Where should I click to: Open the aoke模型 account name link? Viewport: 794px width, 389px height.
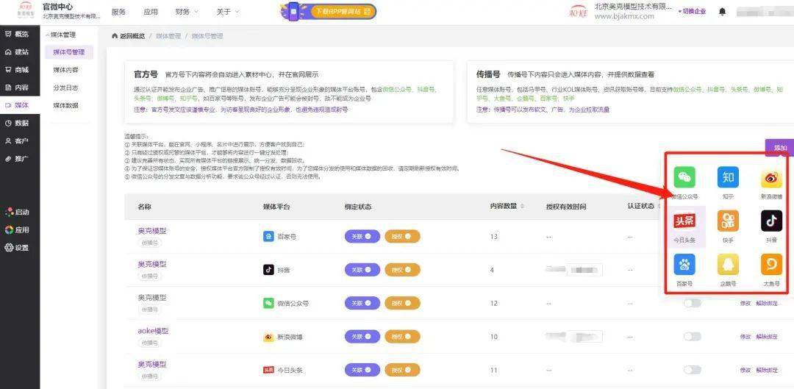153,331
